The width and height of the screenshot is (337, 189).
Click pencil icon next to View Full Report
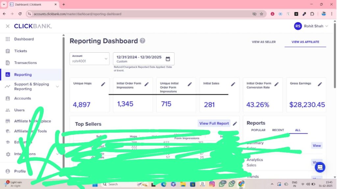(x=235, y=124)
